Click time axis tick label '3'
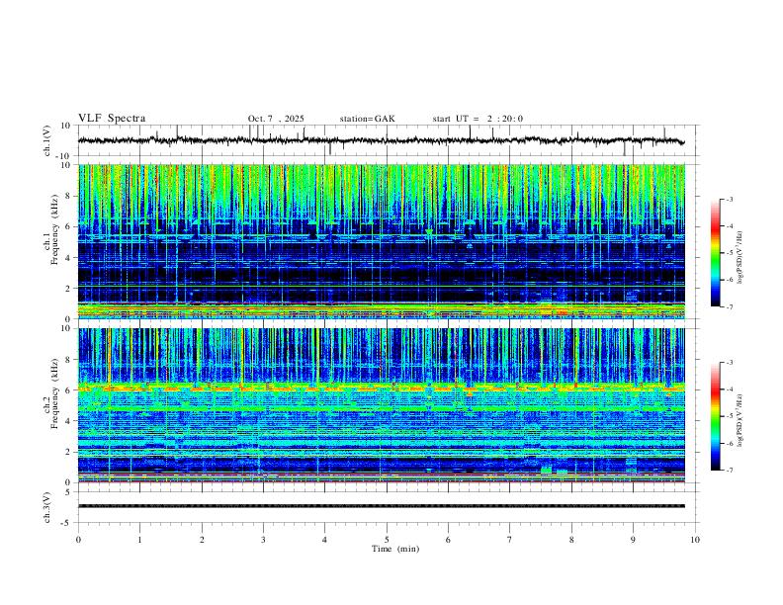Screen dimensions: 783x605 pos(263,540)
